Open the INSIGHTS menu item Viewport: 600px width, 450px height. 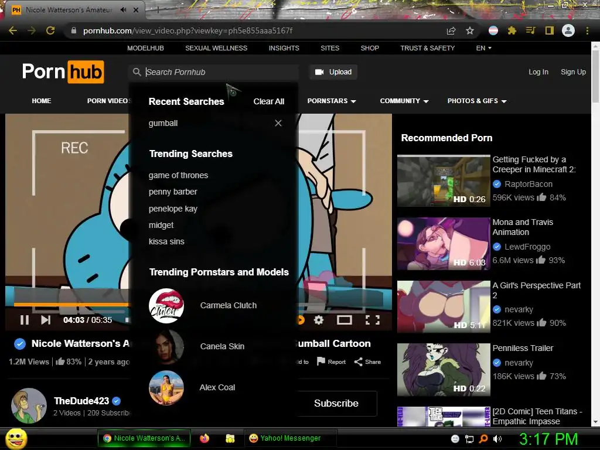(x=284, y=48)
